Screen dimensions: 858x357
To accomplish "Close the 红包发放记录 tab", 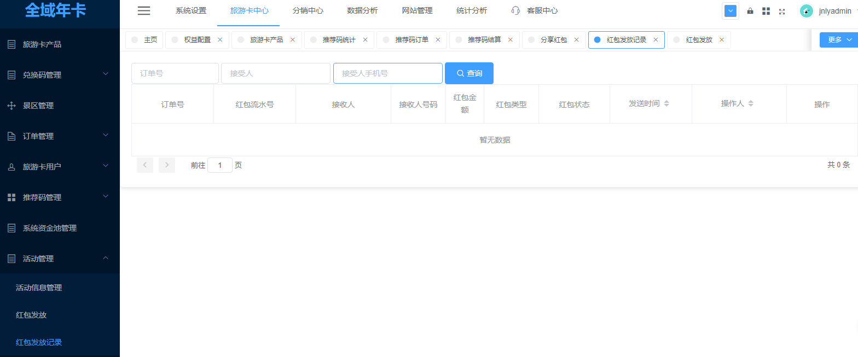I will point(656,40).
